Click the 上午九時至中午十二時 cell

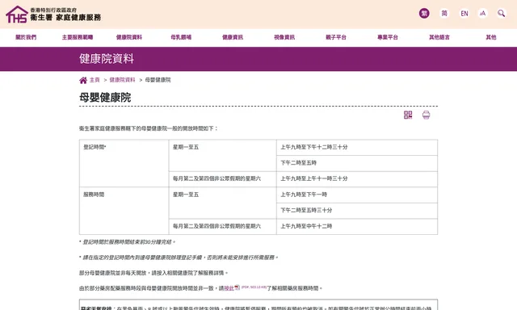point(357,227)
